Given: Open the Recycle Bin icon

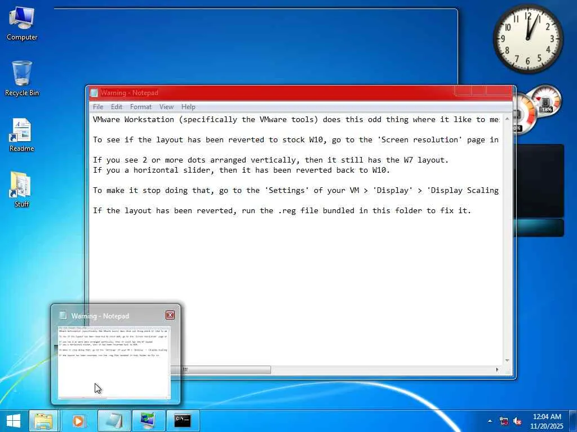Looking at the screenshot, I should (22, 79).
